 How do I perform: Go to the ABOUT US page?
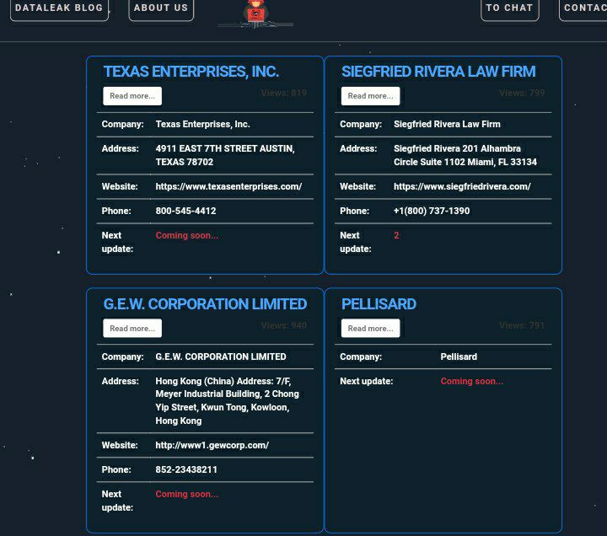pos(161,8)
